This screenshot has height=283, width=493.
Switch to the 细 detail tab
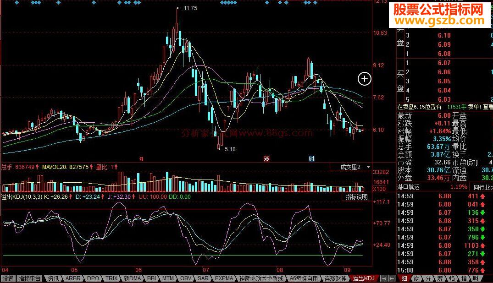tap(404, 278)
